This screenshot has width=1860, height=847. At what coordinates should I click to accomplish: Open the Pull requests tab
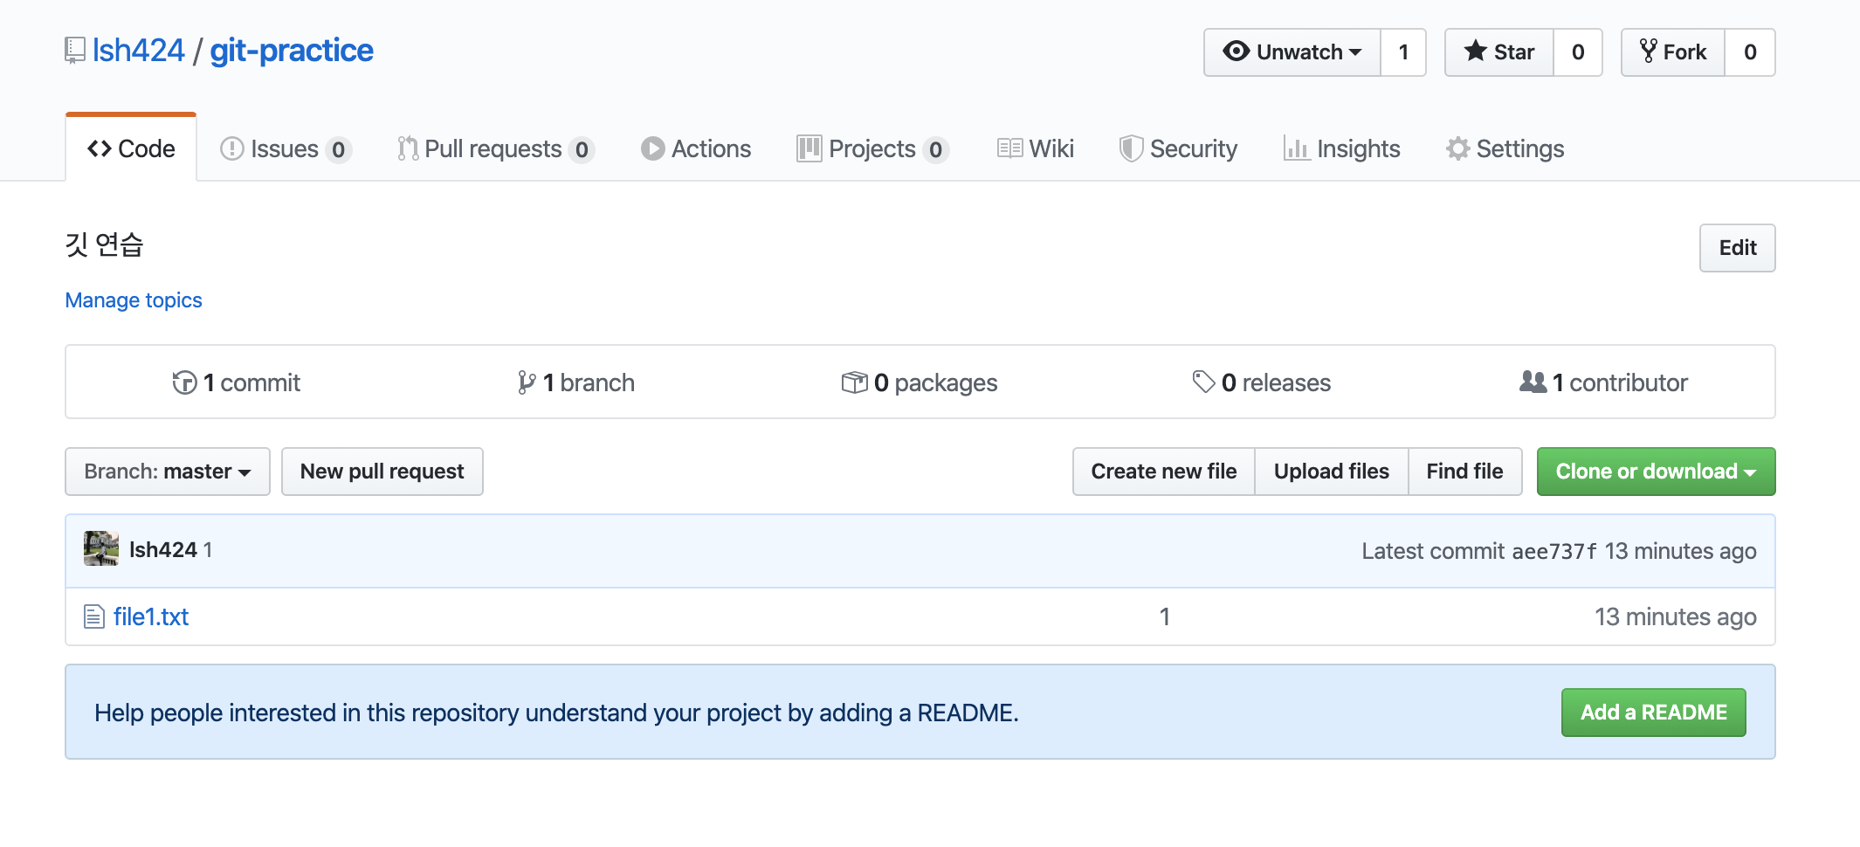[496, 149]
